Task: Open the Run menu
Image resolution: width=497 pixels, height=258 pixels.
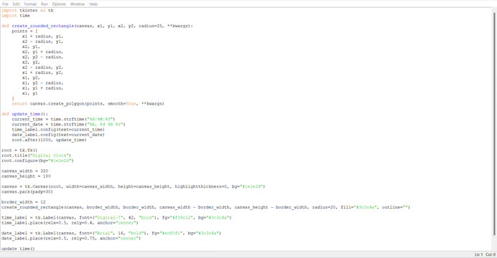Action: [x=45, y=4]
